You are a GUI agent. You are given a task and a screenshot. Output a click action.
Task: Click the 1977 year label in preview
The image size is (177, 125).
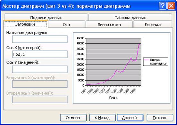(x=108, y=91)
